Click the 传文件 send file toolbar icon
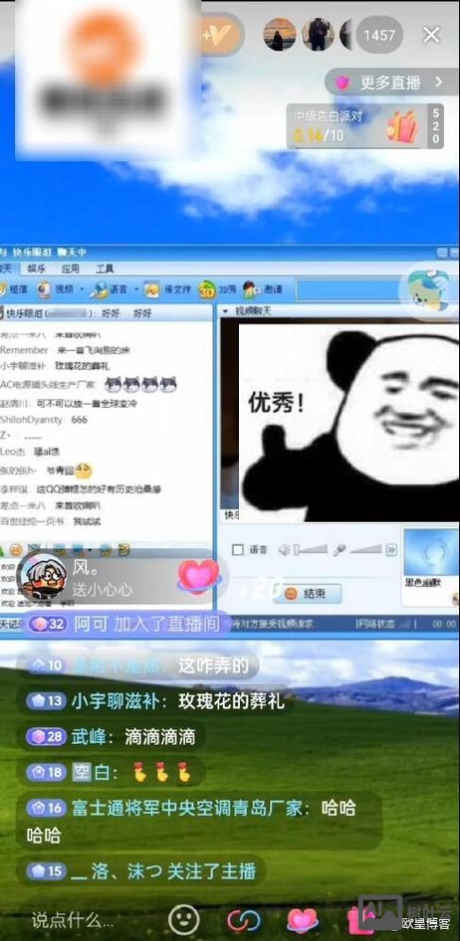Image resolution: width=460 pixels, height=941 pixels. (x=167, y=289)
